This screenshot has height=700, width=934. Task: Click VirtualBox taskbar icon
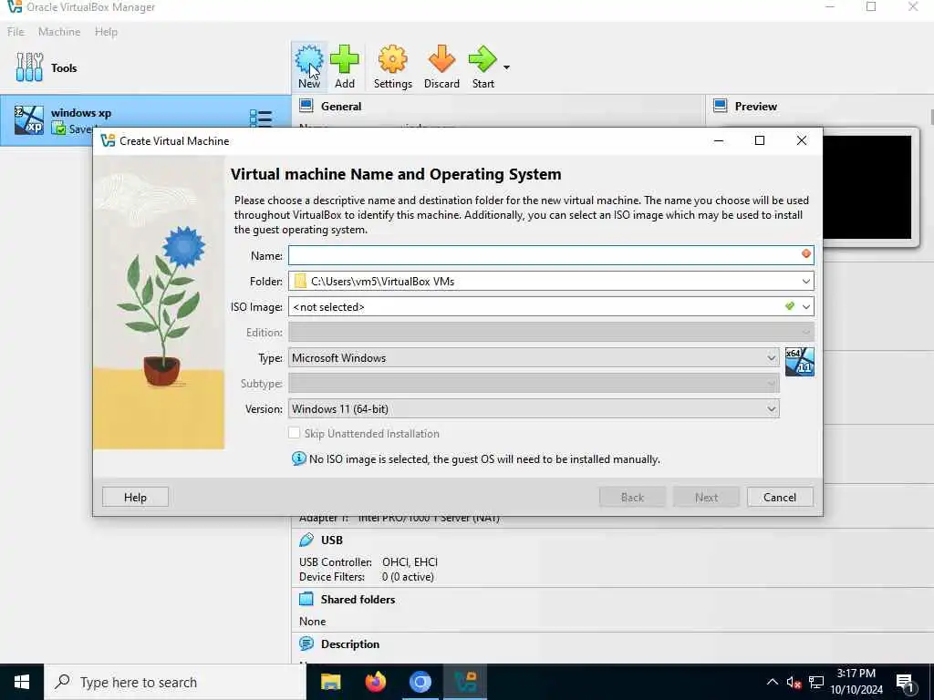click(x=464, y=682)
